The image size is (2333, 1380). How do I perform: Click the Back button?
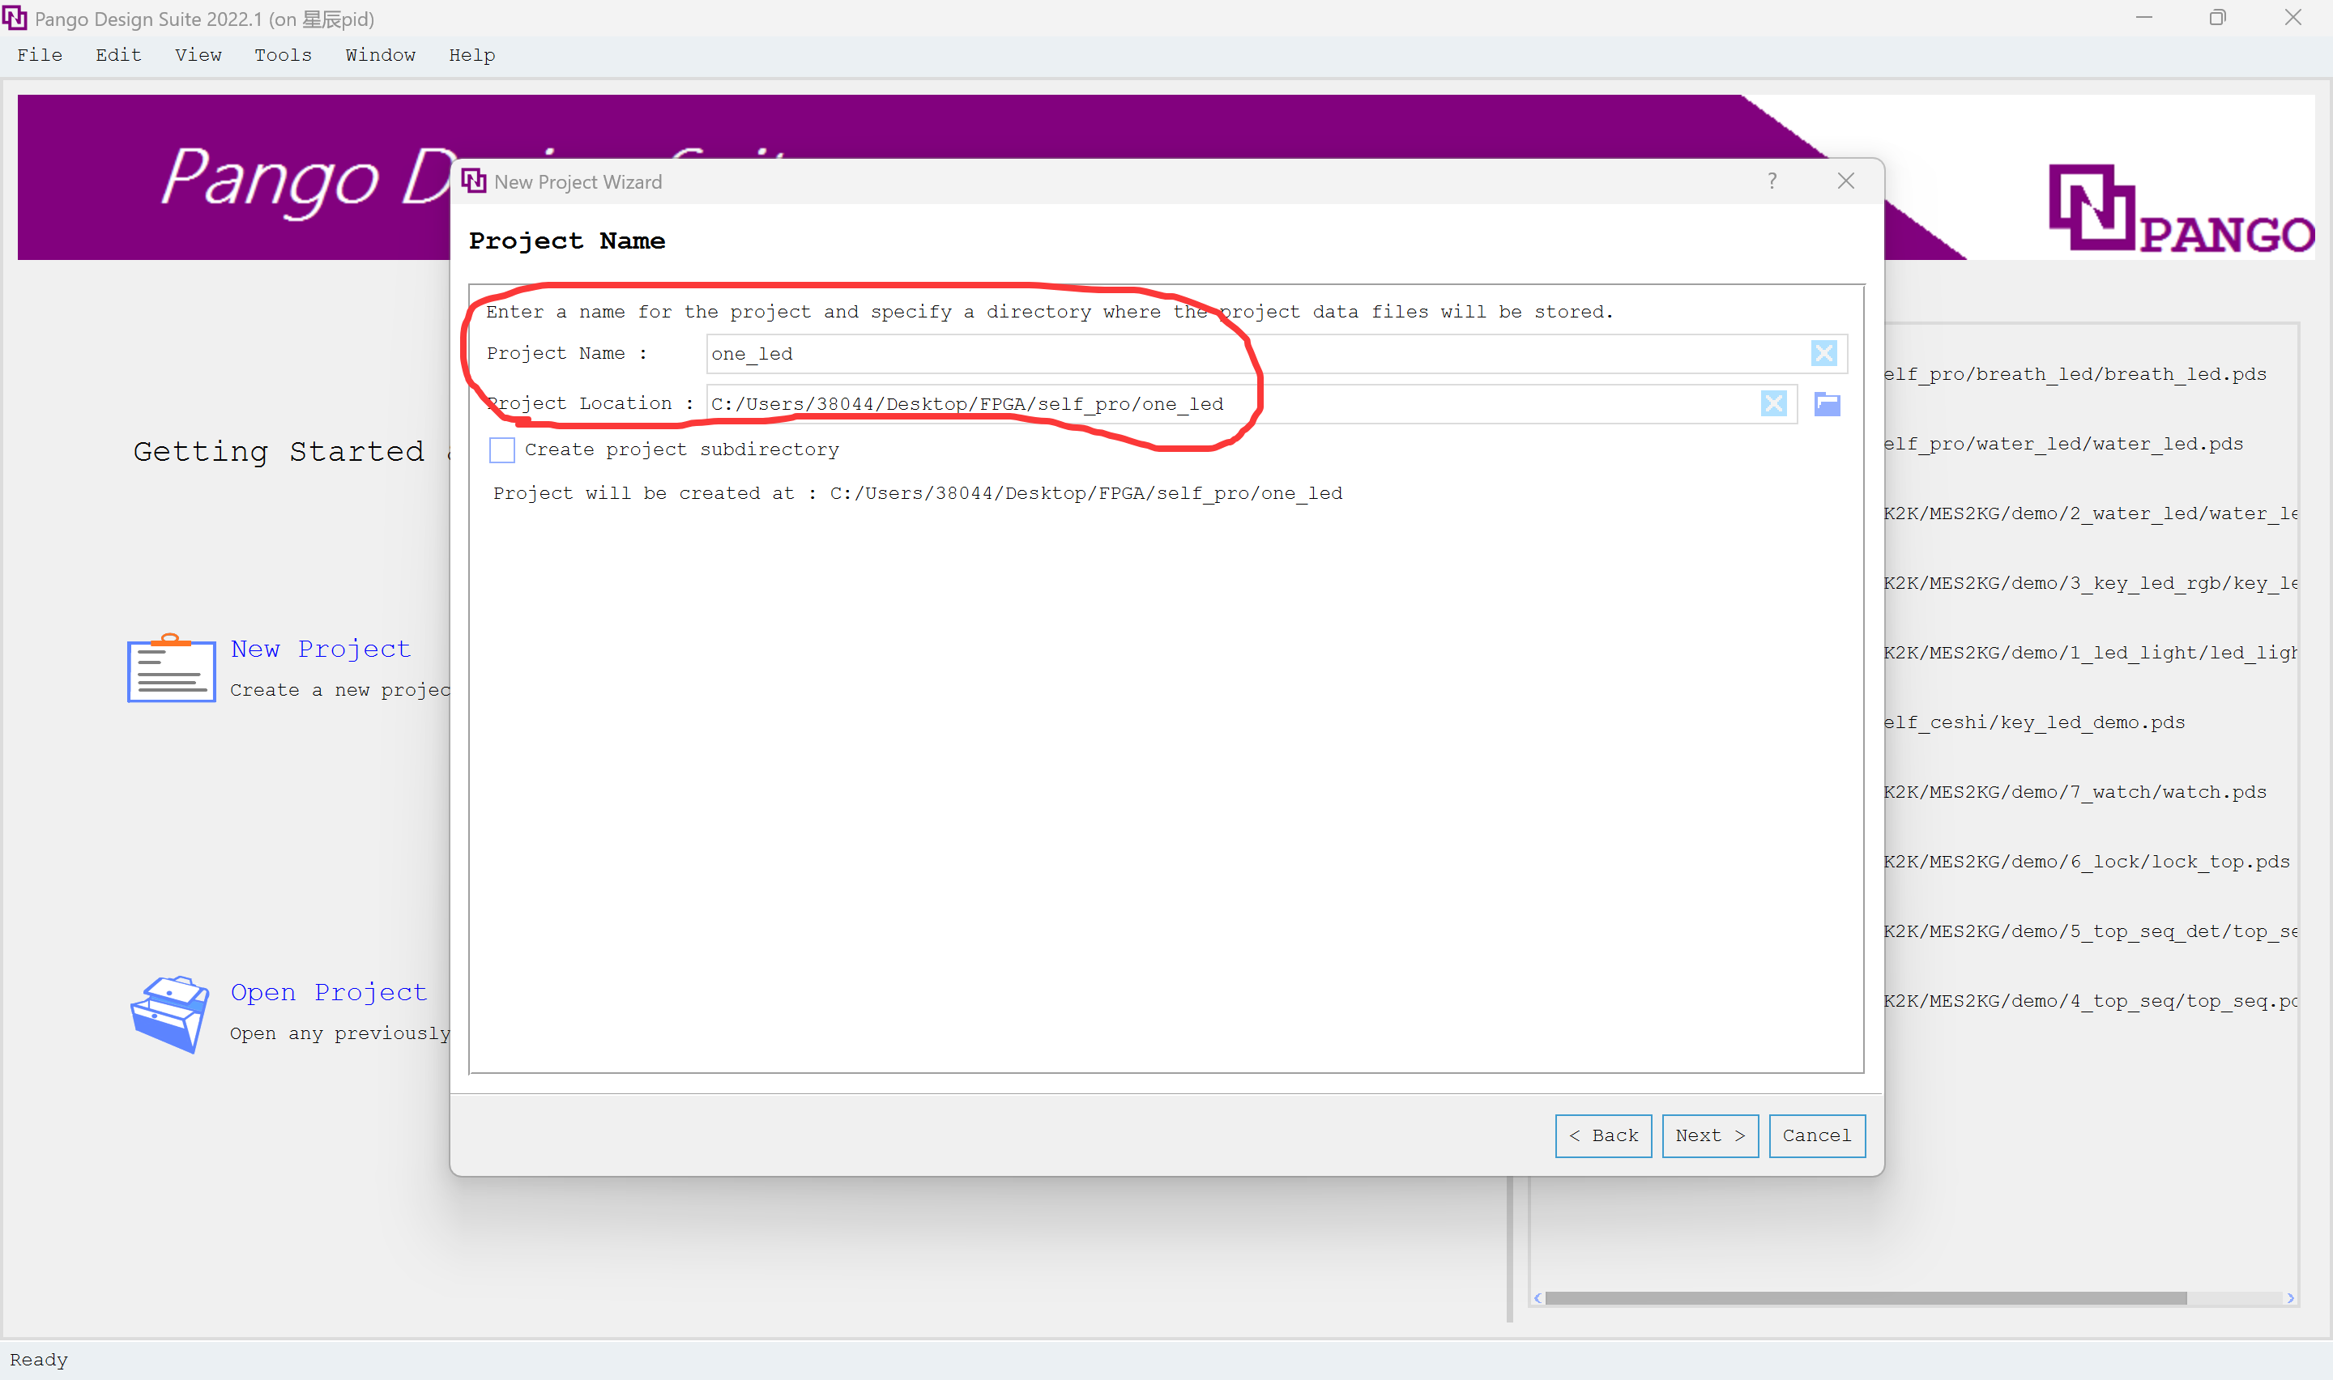point(1603,1135)
